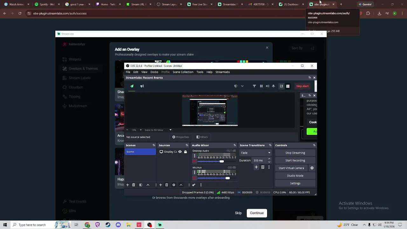Click the bell notification icon in Recent Events
Screen dimensions: 407x229
point(273,86)
